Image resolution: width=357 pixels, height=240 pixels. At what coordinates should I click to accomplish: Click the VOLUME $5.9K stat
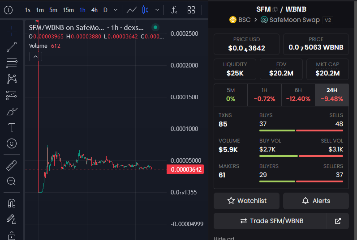coord(229,145)
